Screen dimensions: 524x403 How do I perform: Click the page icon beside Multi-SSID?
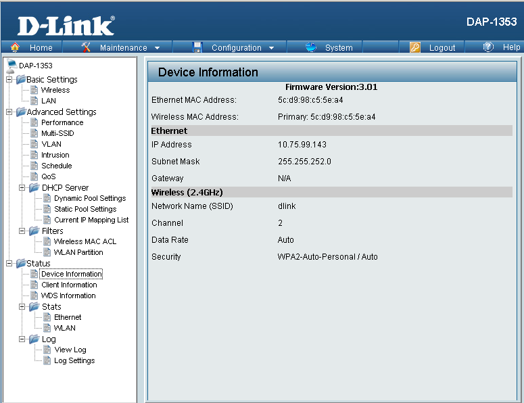(34, 133)
